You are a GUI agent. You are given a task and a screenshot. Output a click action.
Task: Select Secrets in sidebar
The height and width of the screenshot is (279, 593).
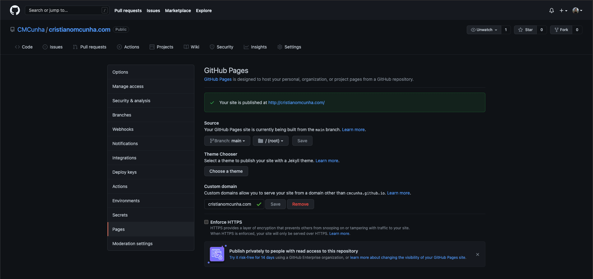click(x=151, y=215)
